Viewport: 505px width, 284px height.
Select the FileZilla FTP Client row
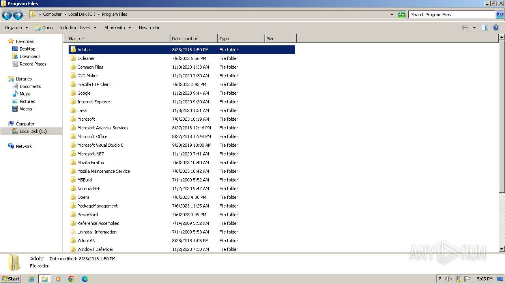click(182, 84)
